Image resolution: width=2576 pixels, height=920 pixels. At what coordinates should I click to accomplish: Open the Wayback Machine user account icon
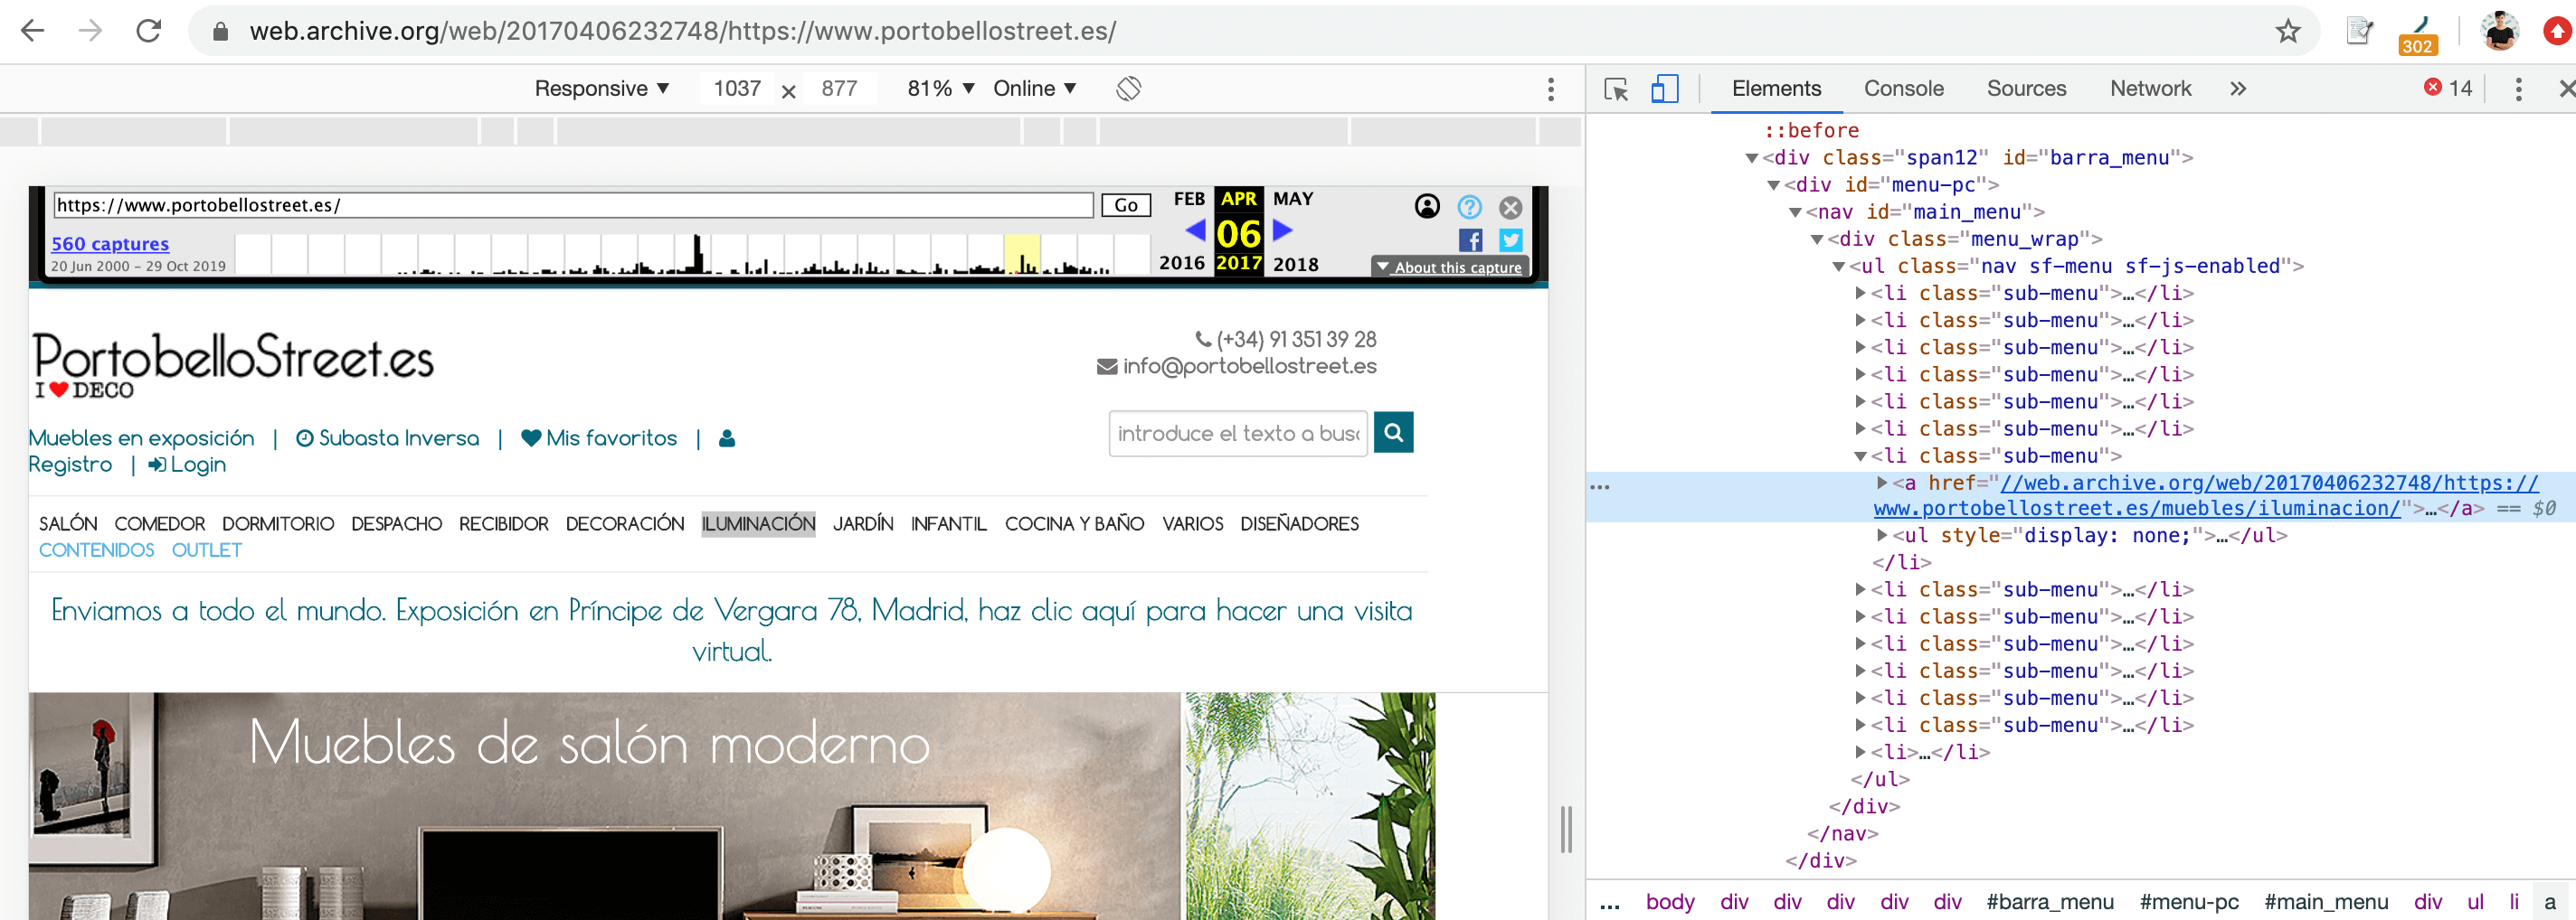[x=1427, y=207]
